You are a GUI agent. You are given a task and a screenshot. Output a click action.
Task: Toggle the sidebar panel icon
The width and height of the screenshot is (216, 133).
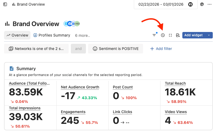[x=5, y=4]
